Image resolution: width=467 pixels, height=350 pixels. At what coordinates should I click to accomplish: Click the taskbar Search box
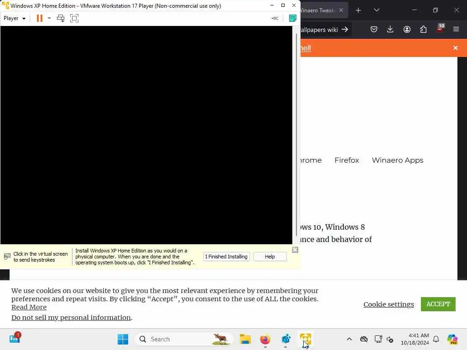184,339
